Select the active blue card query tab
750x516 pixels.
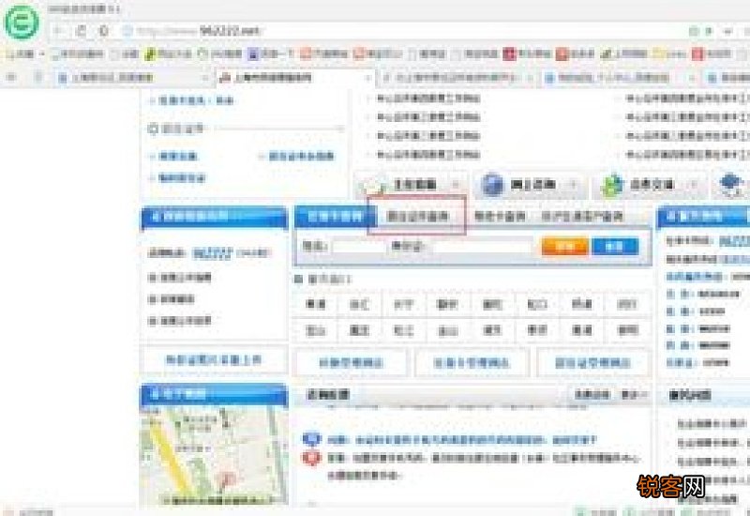(x=335, y=217)
